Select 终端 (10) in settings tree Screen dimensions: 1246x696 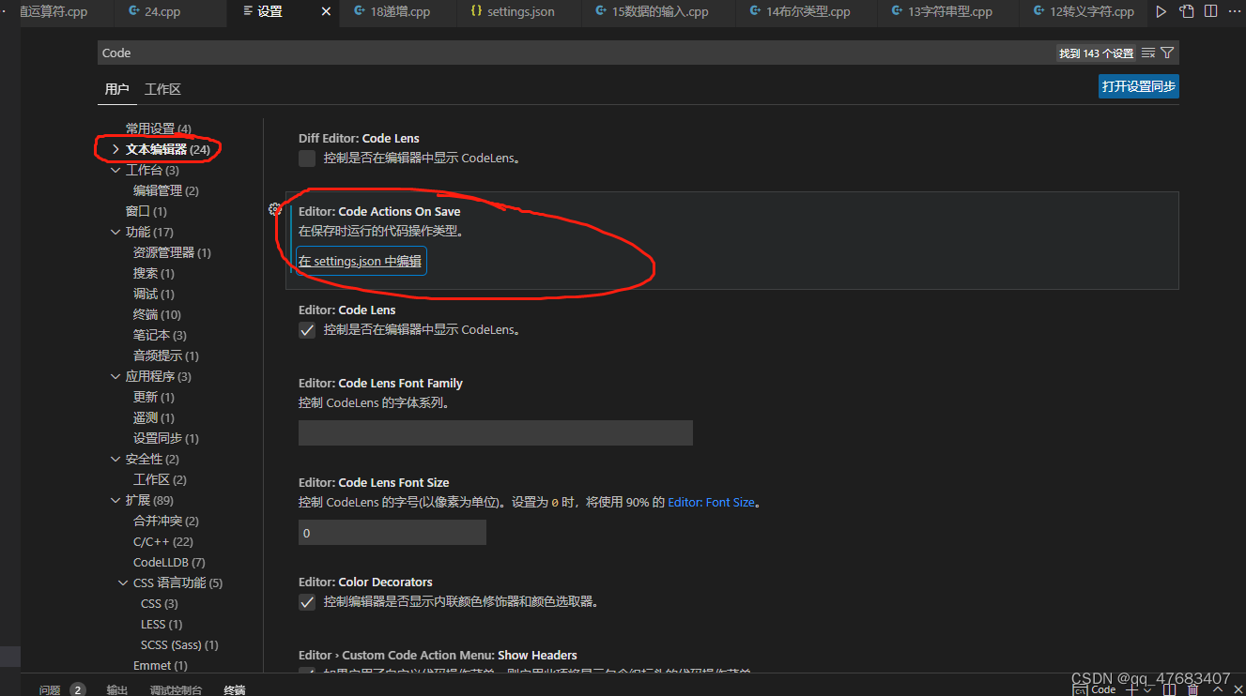157,314
